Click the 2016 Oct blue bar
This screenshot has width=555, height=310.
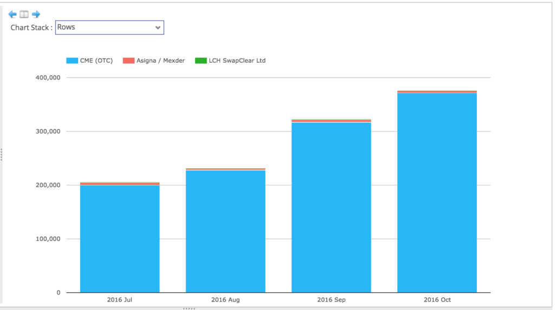(437, 193)
